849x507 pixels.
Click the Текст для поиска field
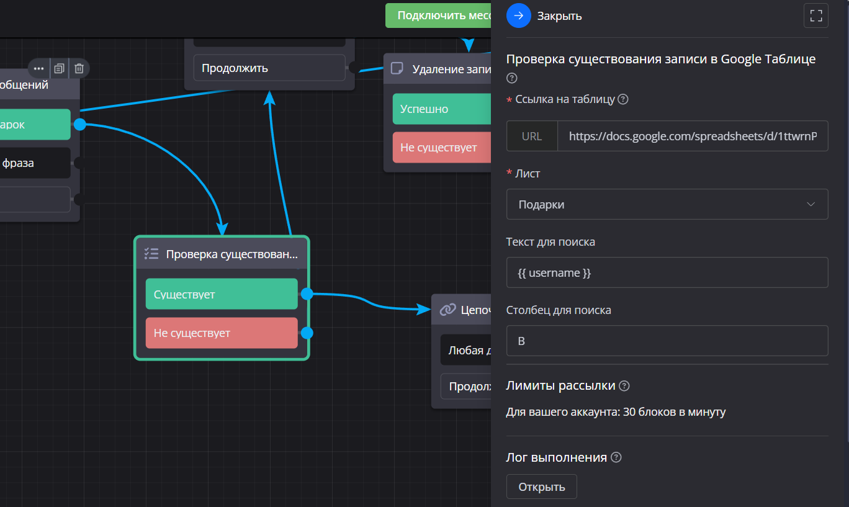(667, 272)
